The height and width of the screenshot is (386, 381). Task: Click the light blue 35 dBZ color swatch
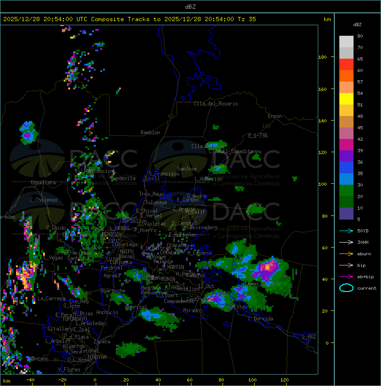[346, 179]
